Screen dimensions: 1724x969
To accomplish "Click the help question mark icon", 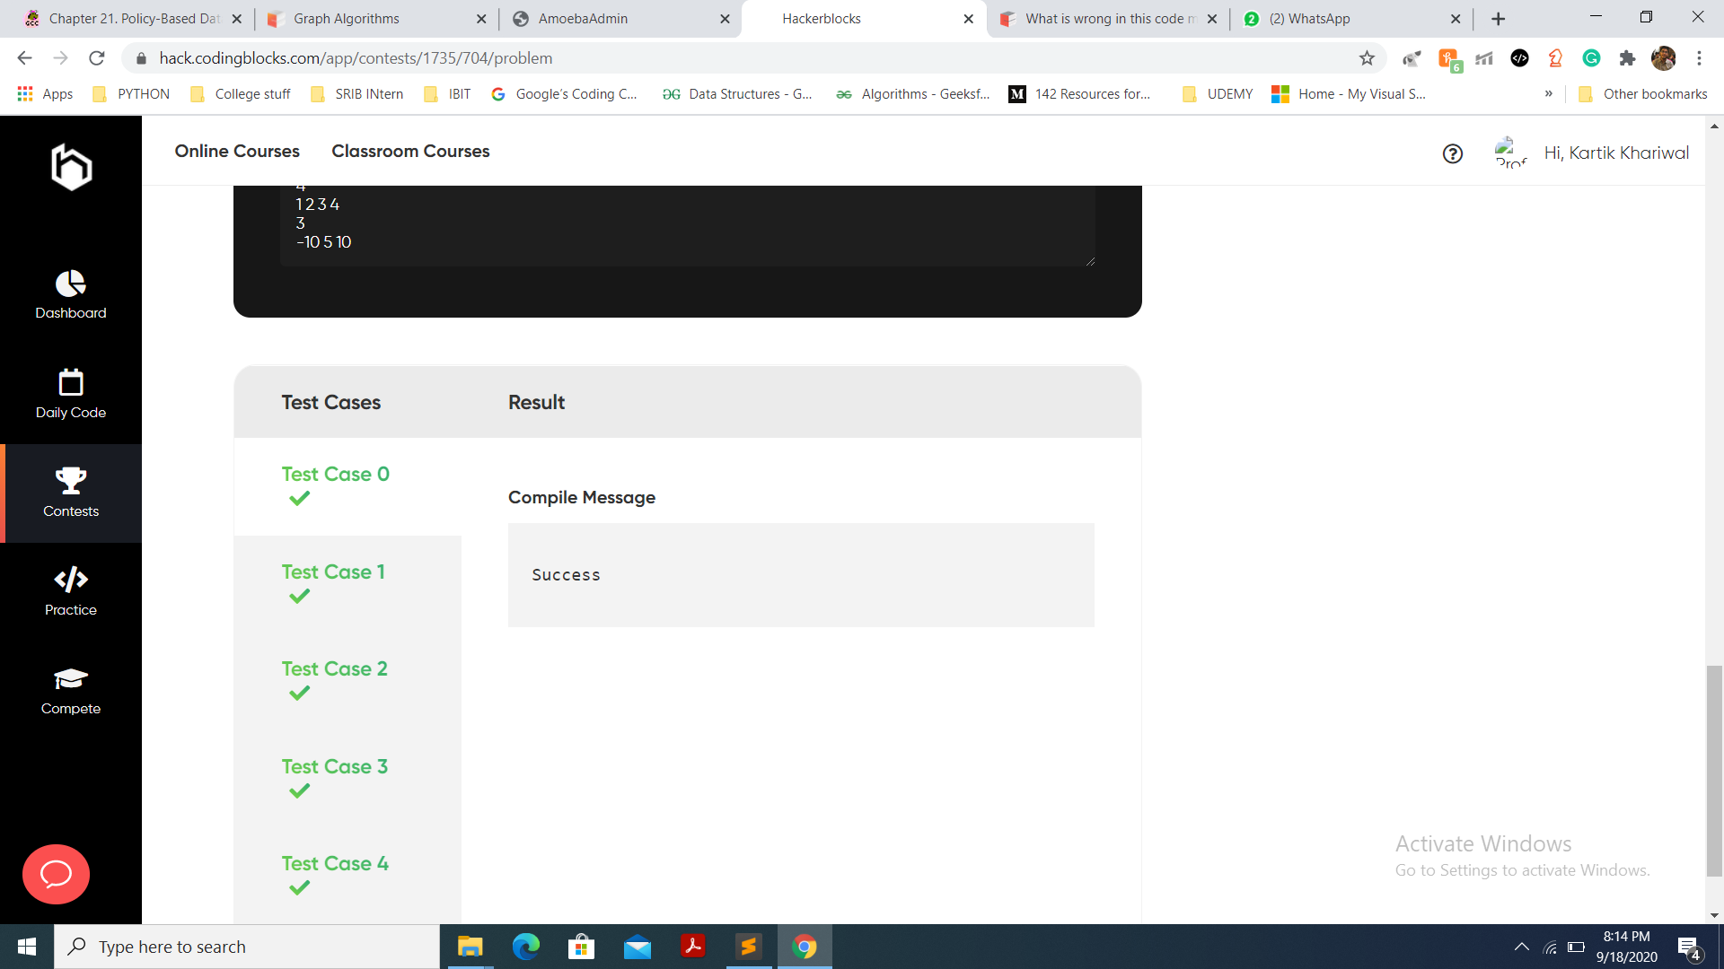I will [x=1452, y=153].
